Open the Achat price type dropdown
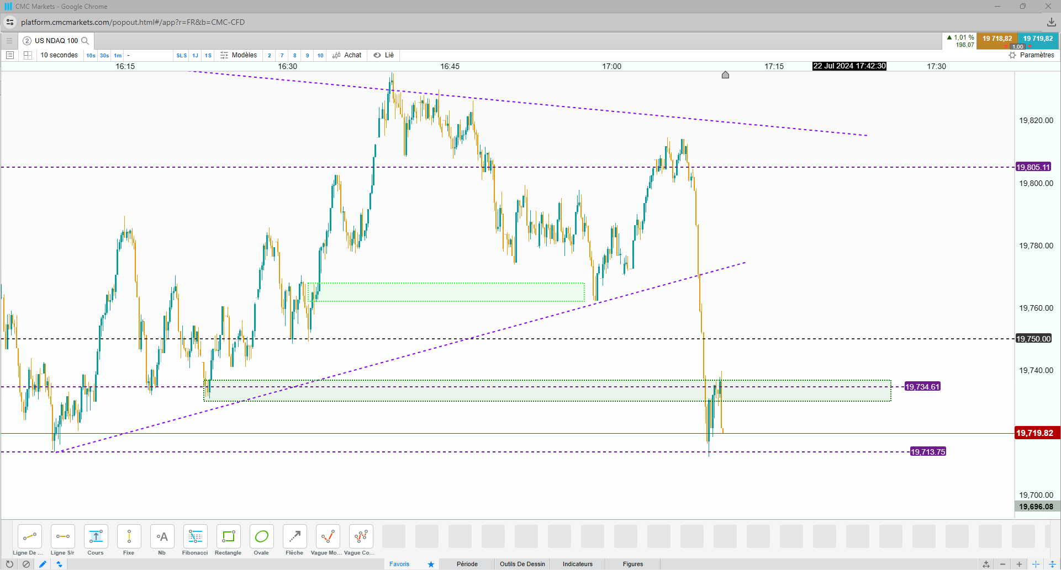Screen dimensions: 1061x570 [347, 55]
